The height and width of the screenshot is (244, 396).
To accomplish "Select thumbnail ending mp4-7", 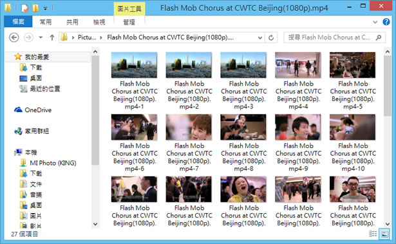I will tap(189, 127).
